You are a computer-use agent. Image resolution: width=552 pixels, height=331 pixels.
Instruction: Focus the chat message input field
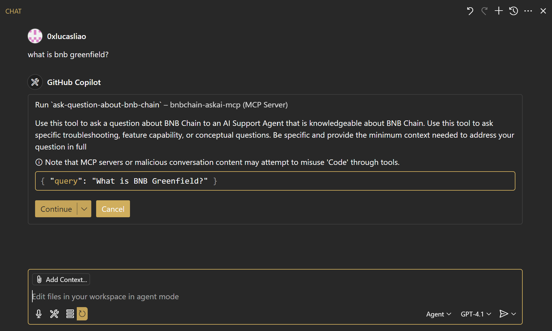[x=275, y=297]
